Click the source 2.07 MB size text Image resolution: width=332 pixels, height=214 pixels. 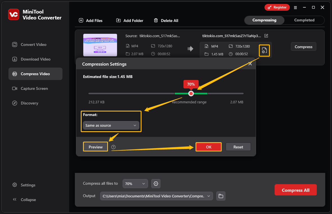[137, 54]
